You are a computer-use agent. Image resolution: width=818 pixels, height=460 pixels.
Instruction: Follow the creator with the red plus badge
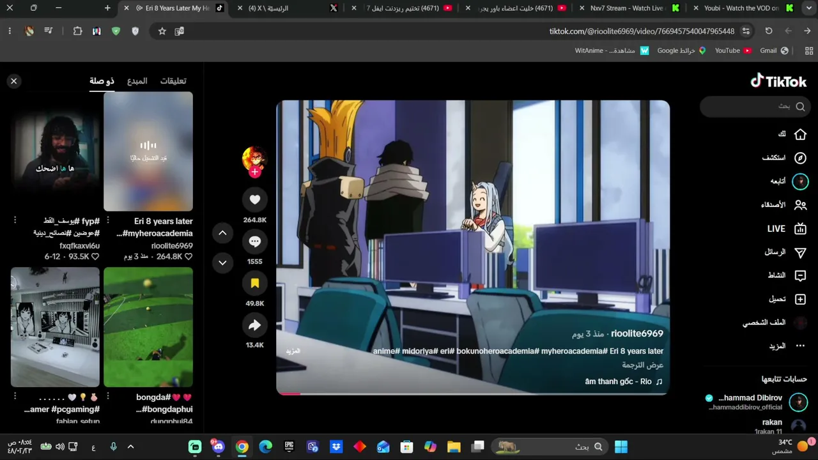pos(254,172)
